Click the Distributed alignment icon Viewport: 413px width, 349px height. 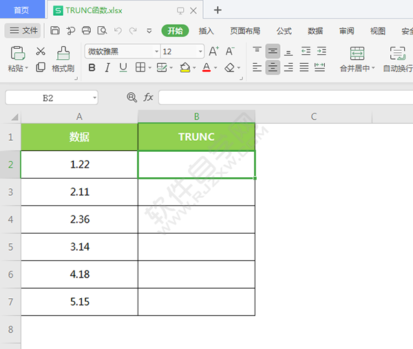319,67
